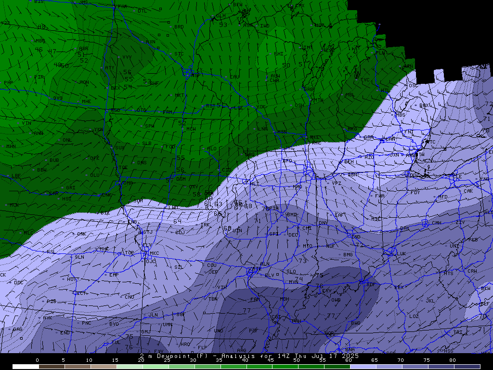Click the EMP station label

114,275
